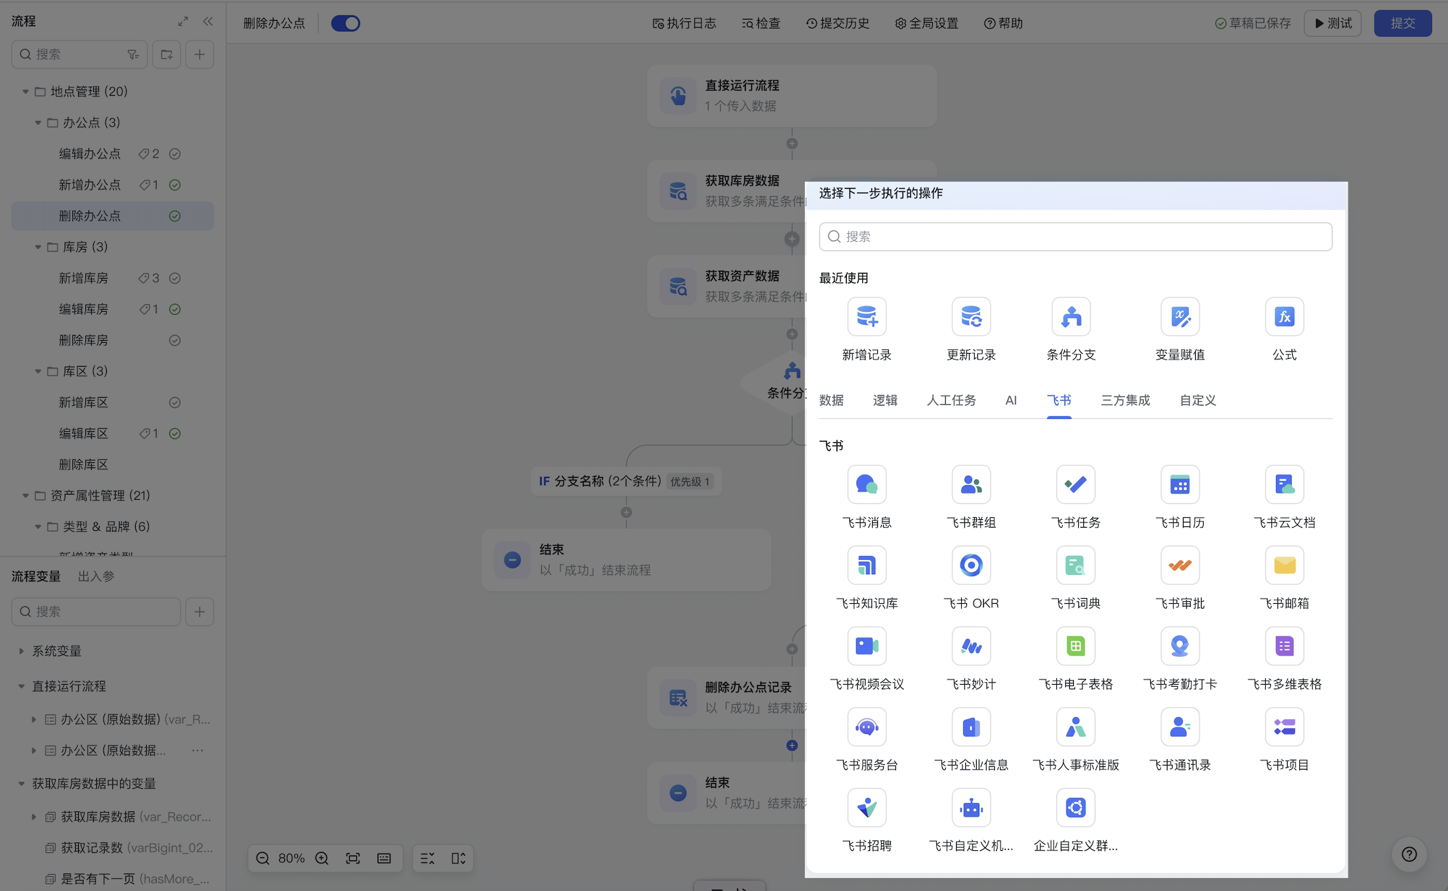The width and height of the screenshot is (1448, 891).
Task: Collapse the 办公点 (3) folder
Action: click(x=37, y=123)
